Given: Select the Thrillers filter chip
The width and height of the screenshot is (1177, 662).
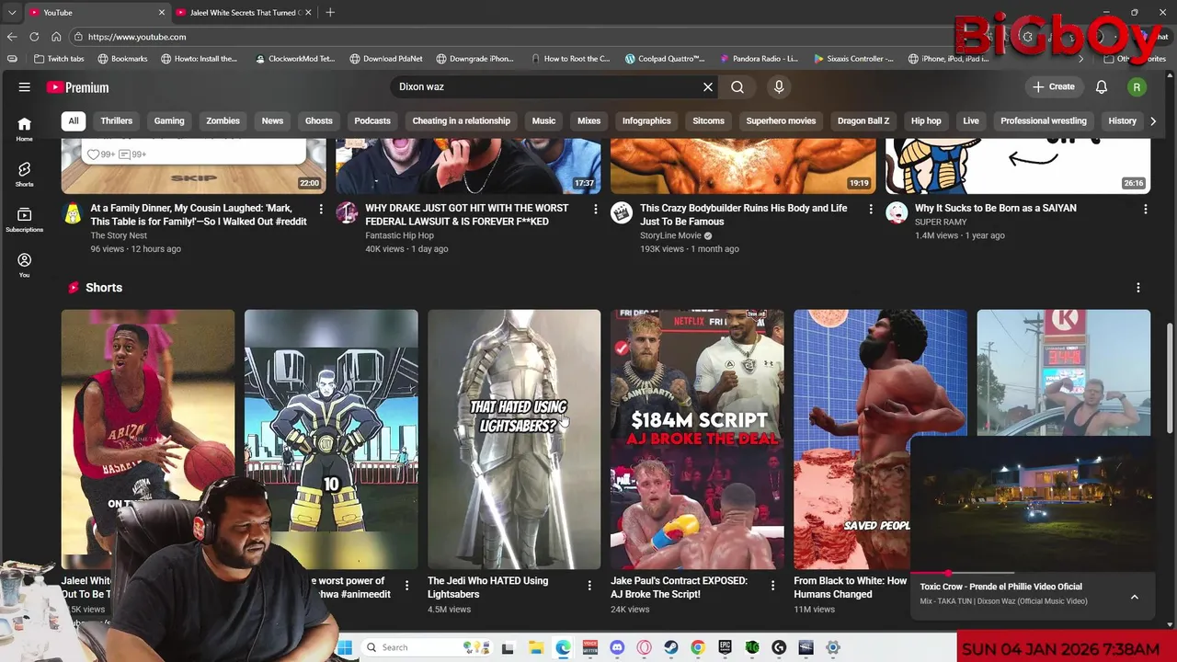Looking at the screenshot, I should click(x=117, y=120).
